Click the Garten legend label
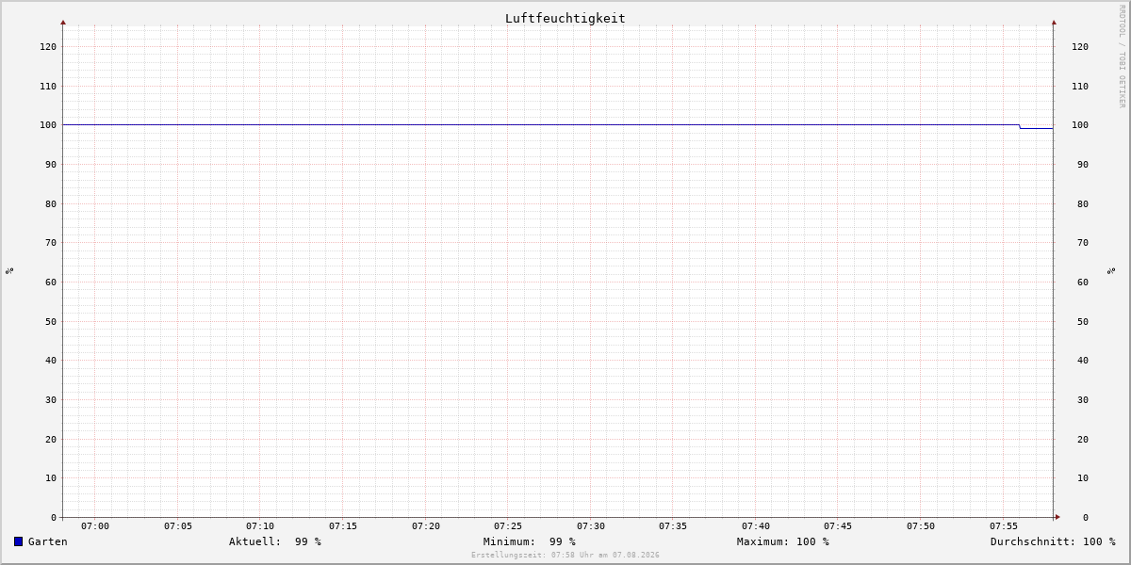The image size is (1131, 565). [47, 541]
